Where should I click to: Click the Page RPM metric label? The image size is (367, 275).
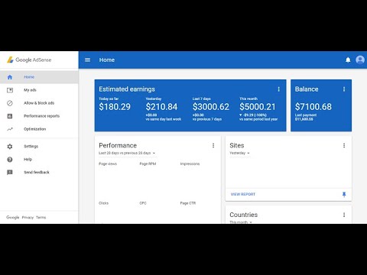point(148,164)
